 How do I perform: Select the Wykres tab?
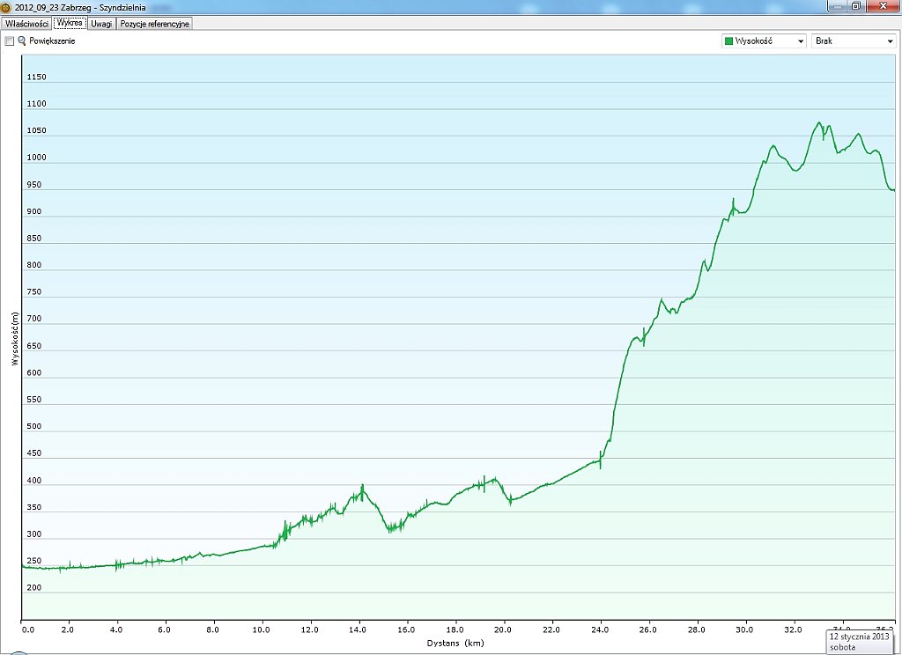pyautogui.click(x=70, y=24)
